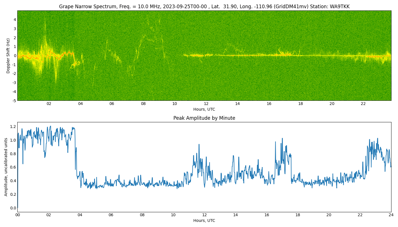Image resolution: width=398 pixels, height=227 pixels.
Task: Click the Amplitude, uncalibrated units axis label
Action: pos(6,167)
